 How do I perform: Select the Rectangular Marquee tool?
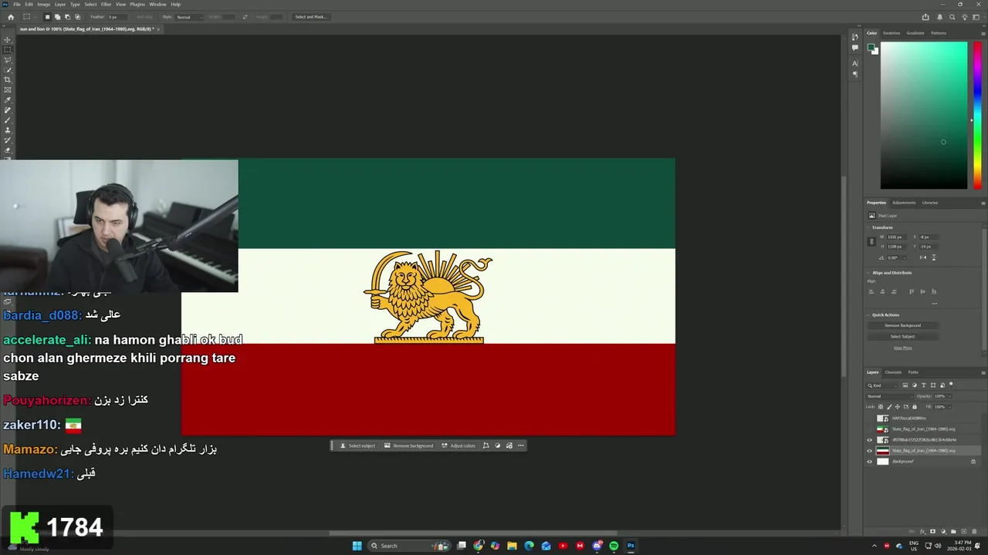point(8,49)
